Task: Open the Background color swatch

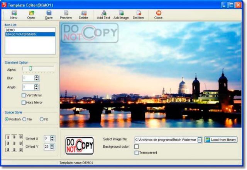Action: pos(137,147)
